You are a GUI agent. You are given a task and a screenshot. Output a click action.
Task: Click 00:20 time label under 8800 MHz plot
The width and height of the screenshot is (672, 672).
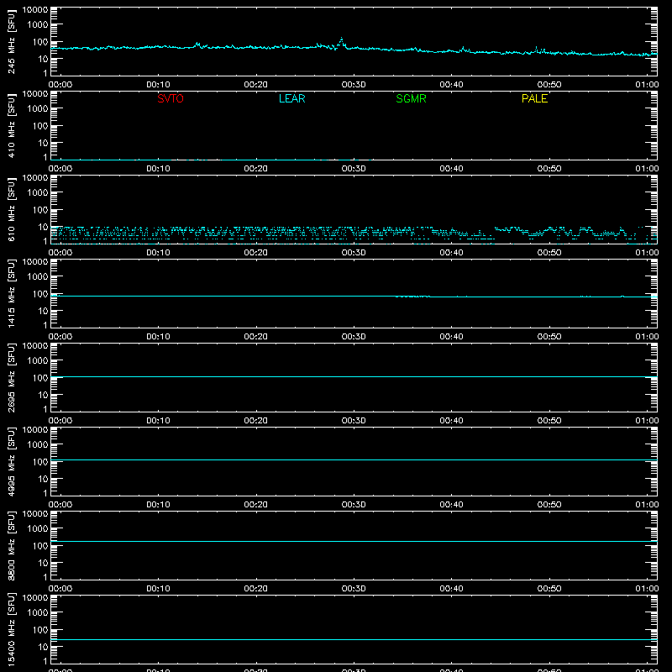pos(256,589)
